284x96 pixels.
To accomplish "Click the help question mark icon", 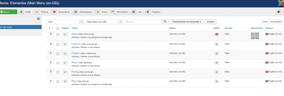I will pos(279,12).
